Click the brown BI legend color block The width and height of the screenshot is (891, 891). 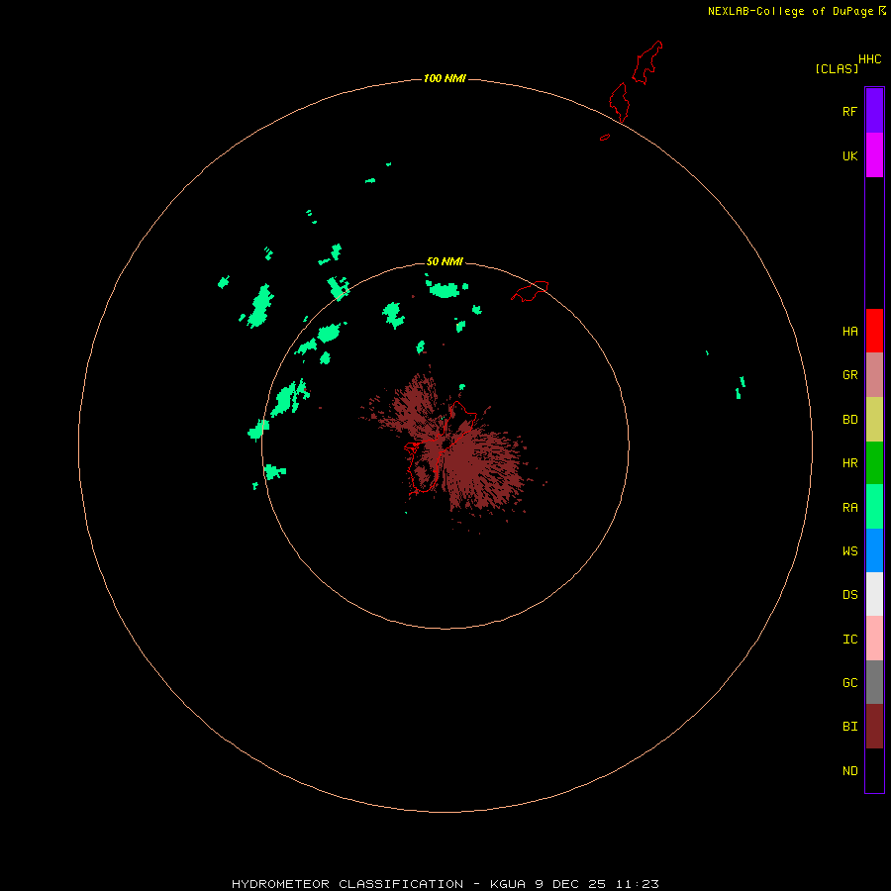pos(874,727)
